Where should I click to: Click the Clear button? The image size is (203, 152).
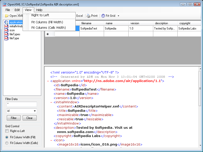(29, 118)
